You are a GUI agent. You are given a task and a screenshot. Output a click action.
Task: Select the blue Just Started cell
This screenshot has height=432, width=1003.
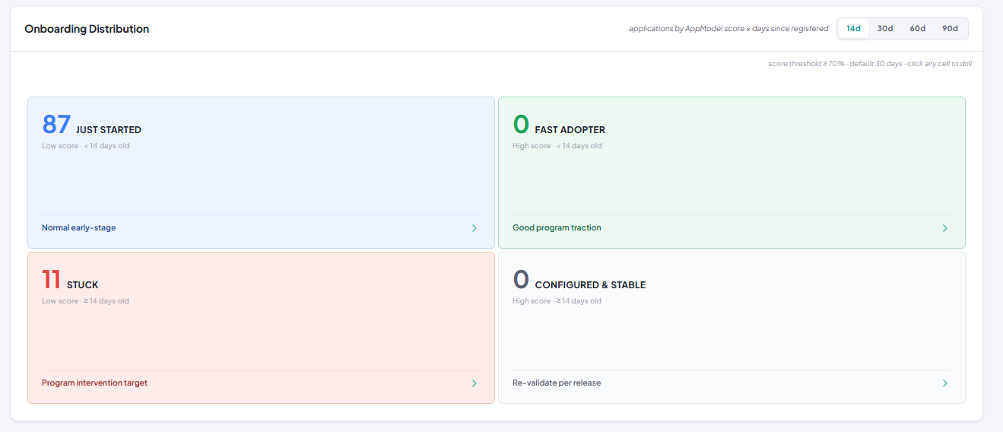pyautogui.click(x=261, y=173)
